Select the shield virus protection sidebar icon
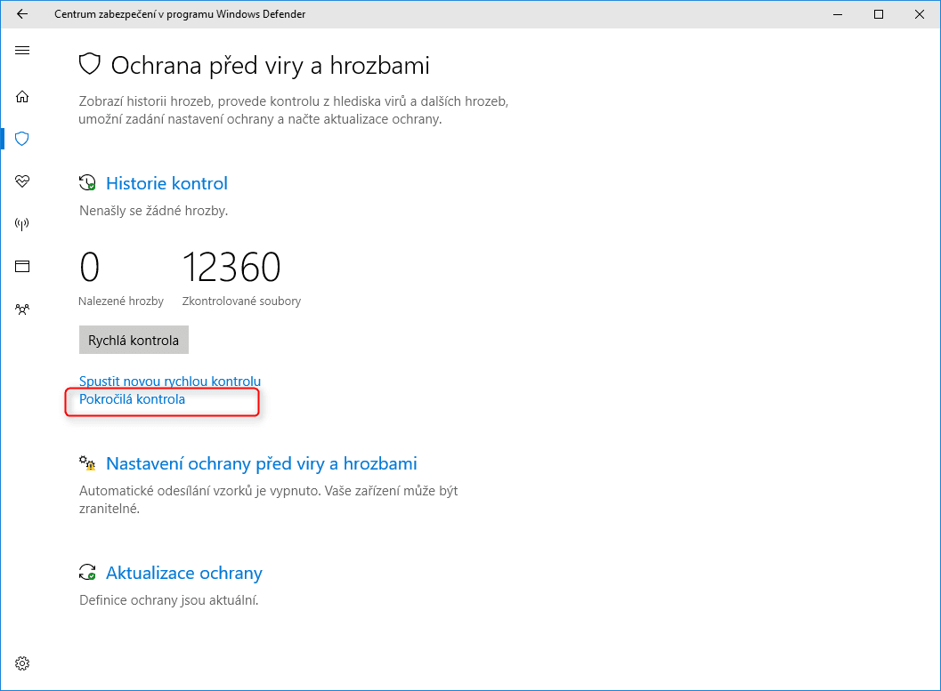Screen dimensions: 941x691 (22, 139)
